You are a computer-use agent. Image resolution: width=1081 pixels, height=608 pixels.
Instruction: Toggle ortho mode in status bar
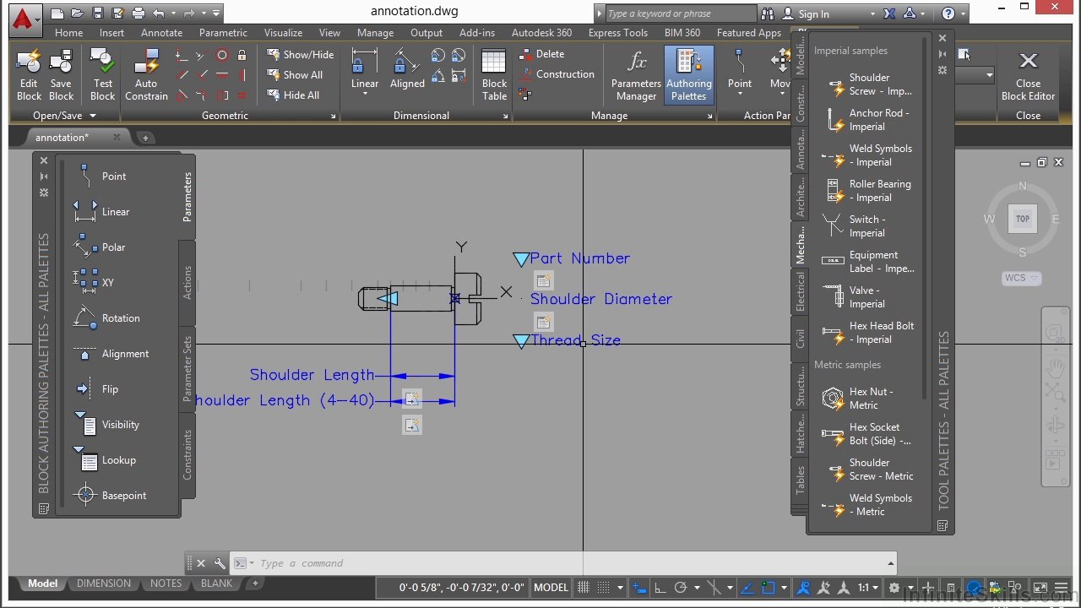(660, 588)
